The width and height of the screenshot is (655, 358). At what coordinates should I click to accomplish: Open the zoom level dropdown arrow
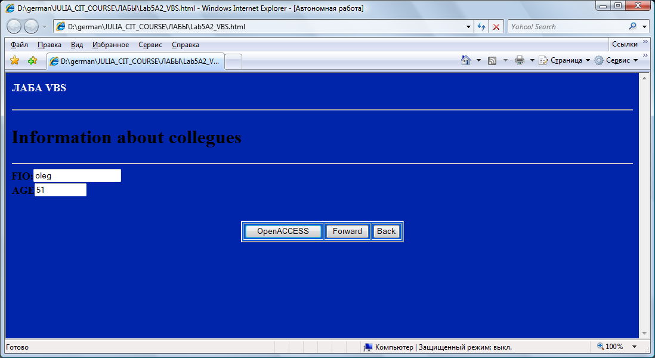coord(635,347)
